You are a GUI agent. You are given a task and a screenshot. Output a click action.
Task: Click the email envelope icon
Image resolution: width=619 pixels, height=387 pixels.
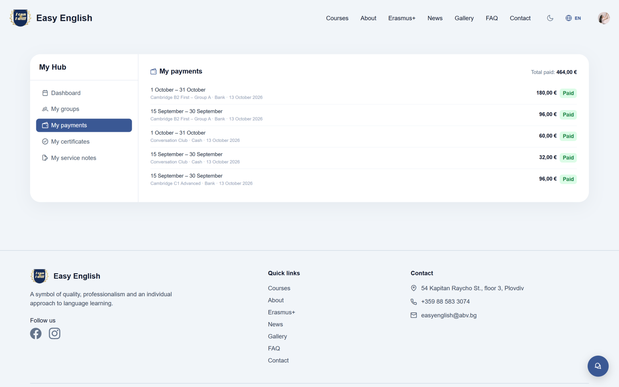tap(413, 315)
